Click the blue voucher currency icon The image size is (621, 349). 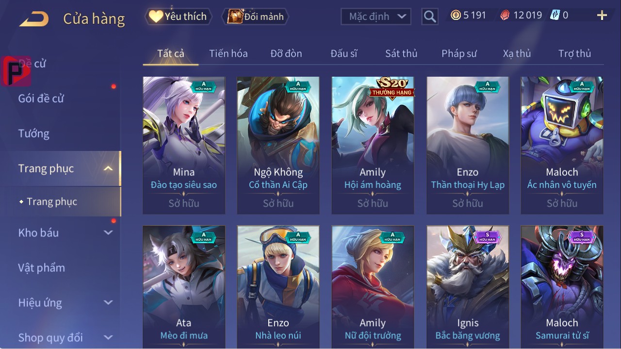click(555, 16)
